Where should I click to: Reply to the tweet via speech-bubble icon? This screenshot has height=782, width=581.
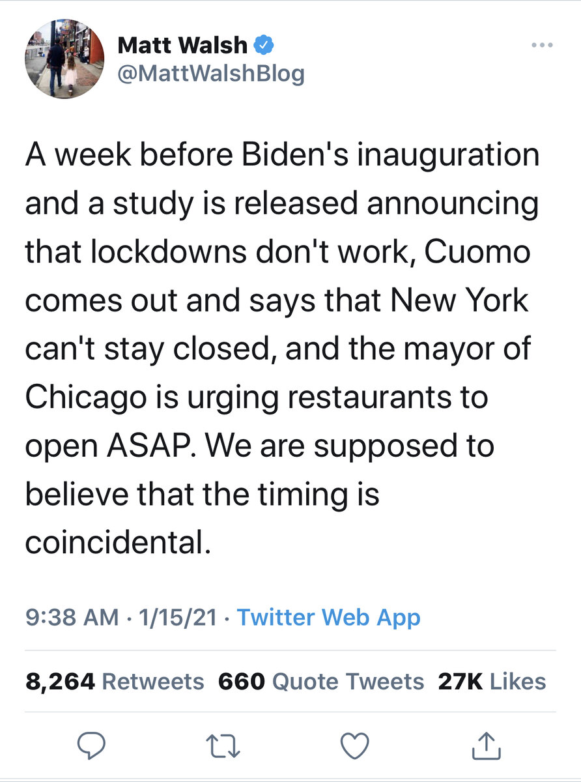(x=92, y=745)
